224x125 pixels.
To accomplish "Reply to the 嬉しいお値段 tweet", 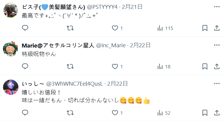I will pyautogui.click(x=25, y=113).
